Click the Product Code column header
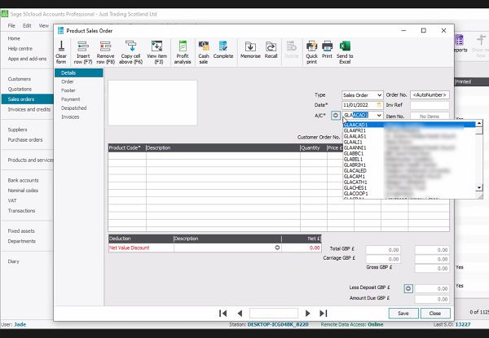The image size is (489, 338). click(x=127, y=147)
